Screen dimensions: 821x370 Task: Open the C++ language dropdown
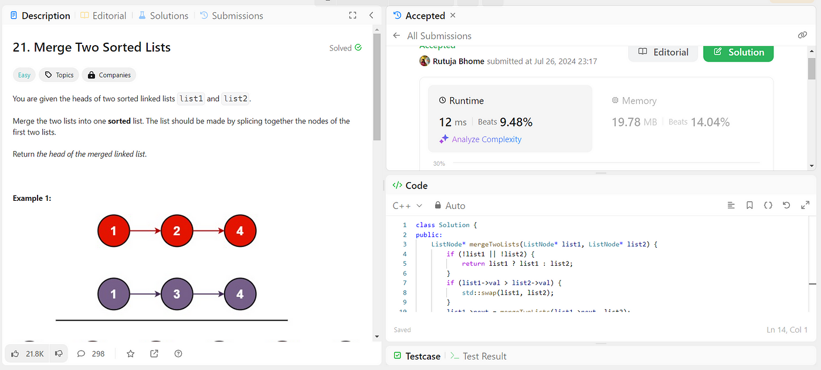pos(408,205)
